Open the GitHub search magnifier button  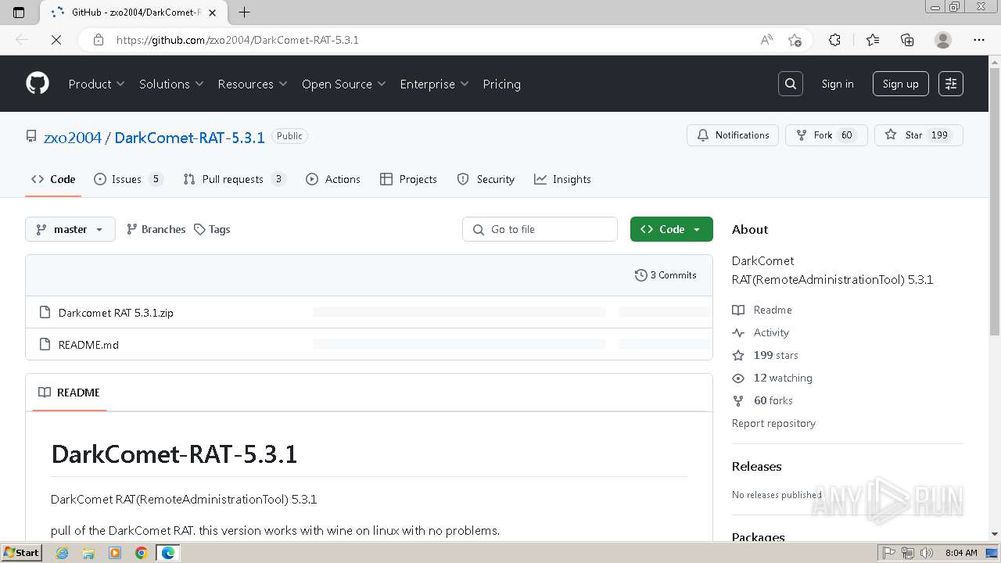(x=791, y=84)
